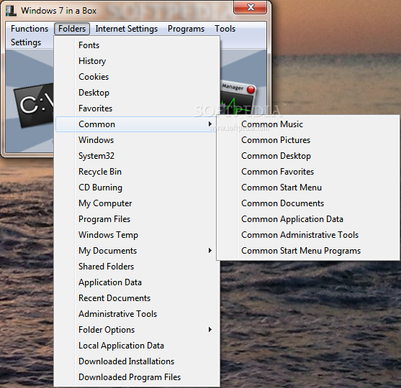This screenshot has width=401, height=388.
Task: Open the Shared Folders entry
Action: pos(137,267)
